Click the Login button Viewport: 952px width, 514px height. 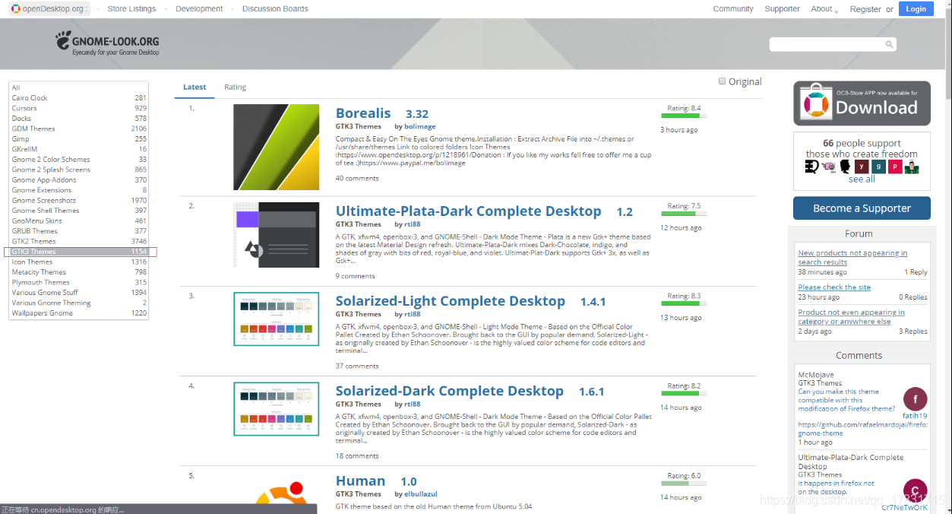coord(916,9)
